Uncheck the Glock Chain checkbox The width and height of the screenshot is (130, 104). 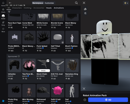48,61
